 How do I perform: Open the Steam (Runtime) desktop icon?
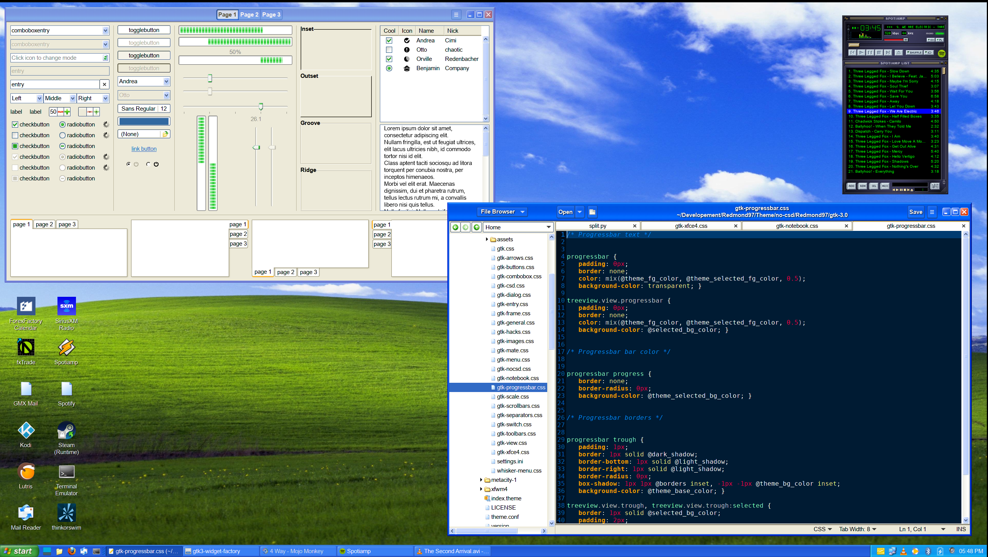[66, 438]
